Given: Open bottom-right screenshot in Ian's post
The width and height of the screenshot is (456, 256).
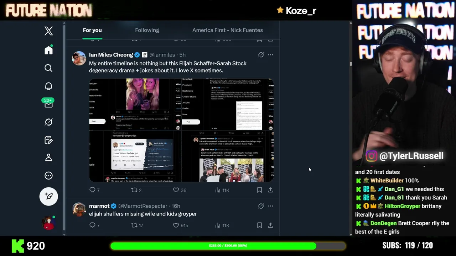Looking at the screenshot, I should (228, 156).
